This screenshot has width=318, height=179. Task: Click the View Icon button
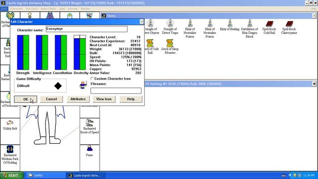[104, 99]
